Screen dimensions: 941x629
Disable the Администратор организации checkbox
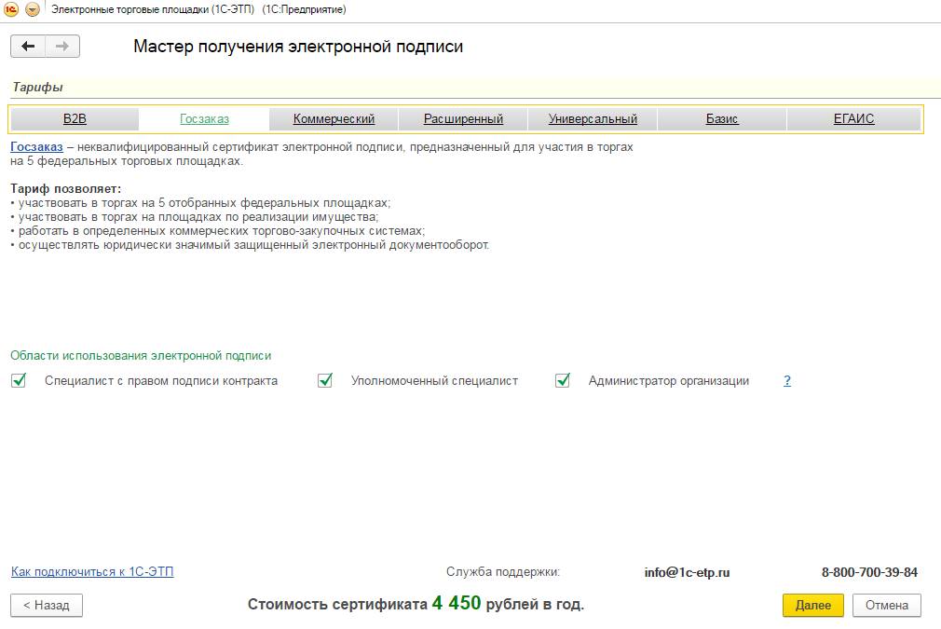point(563,380)
